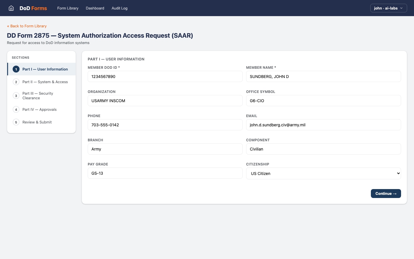Click the Member DoD ID field
This screenshot has width=414, height=259.
tap(165, 77)
